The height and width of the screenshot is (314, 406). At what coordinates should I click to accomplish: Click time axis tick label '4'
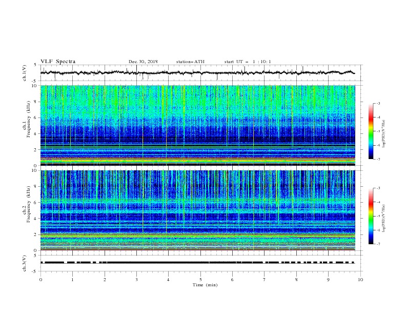[168, 280]
